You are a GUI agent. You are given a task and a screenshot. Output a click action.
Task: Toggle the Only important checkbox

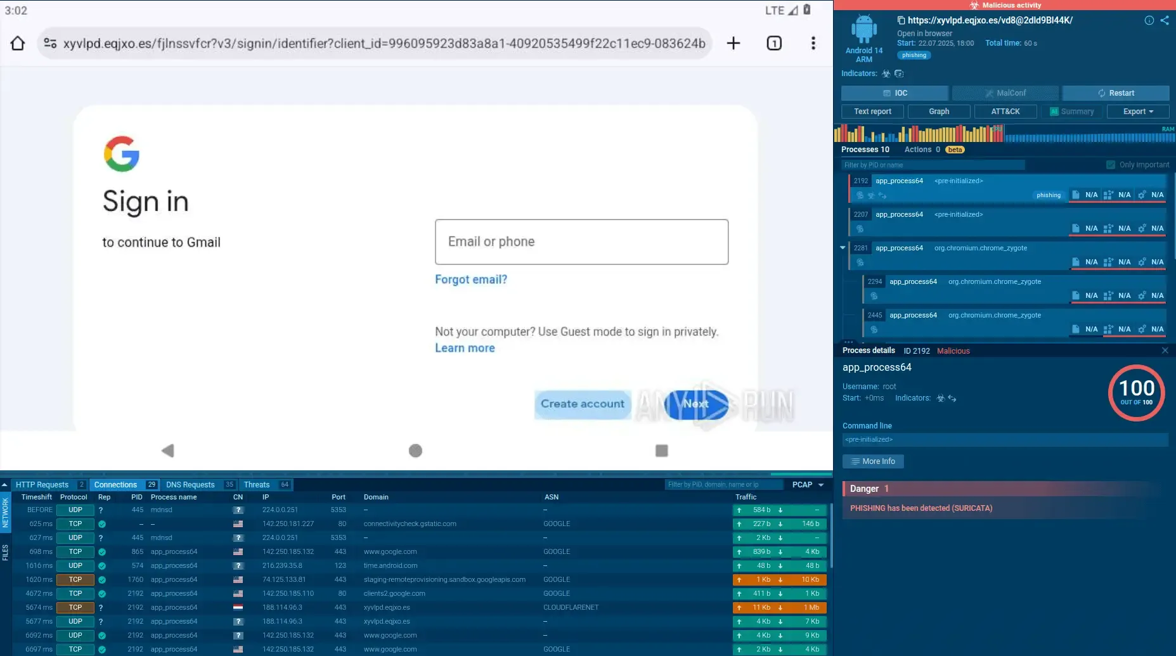1111,165
